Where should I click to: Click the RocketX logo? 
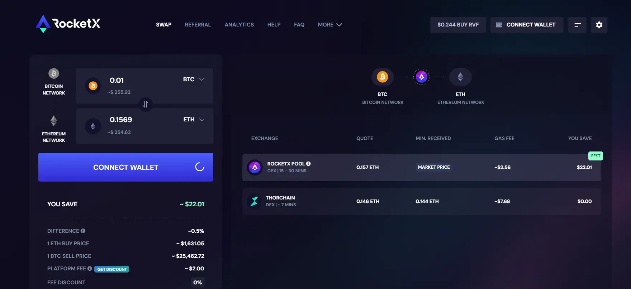tap(68, 24)
